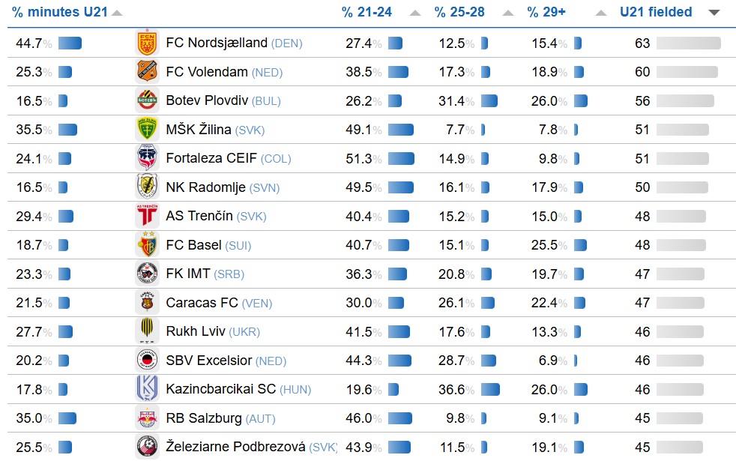Viewport: 736px width, 461px height.
Task: Click the U21 fielded bar for FC Nordsjælland
Action: click(x=688, y=43)
